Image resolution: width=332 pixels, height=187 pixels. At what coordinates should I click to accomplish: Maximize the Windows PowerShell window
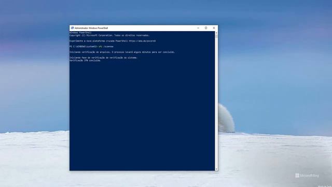[206, 28]
